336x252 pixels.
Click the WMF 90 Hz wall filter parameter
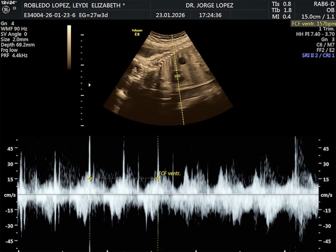pyautogui.click(x=14, y=29)
